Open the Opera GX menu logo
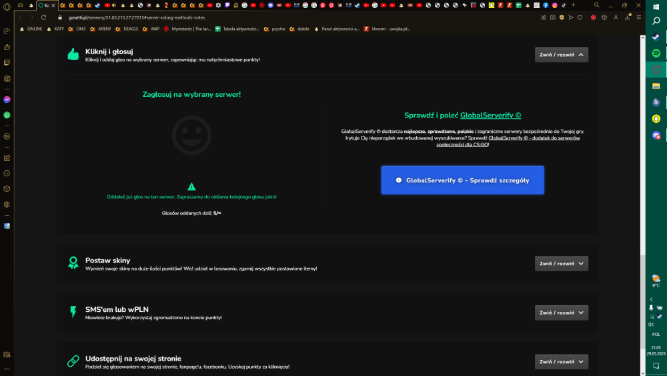Viewport: 667px width, 376px height. point(7,7)
